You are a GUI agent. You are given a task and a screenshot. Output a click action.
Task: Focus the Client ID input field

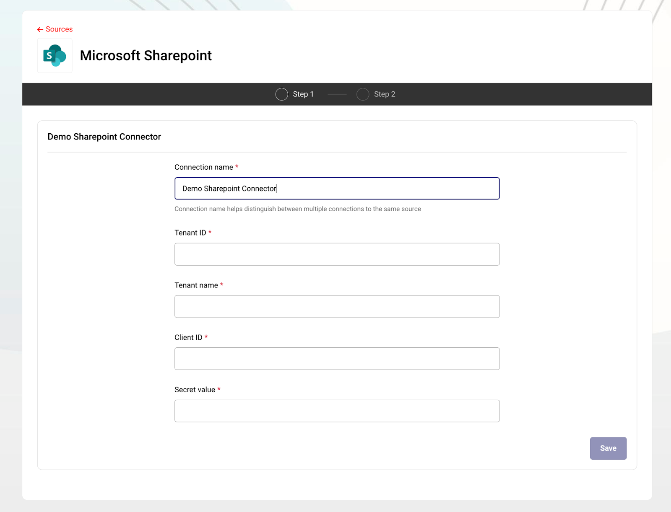tap(337, 359)
